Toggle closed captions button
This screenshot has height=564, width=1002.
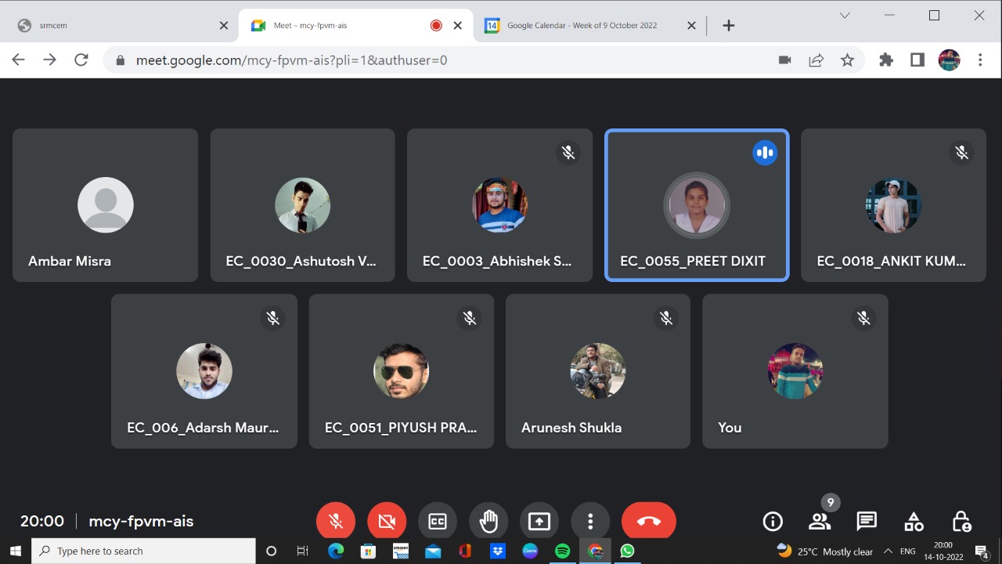(438, 522)
